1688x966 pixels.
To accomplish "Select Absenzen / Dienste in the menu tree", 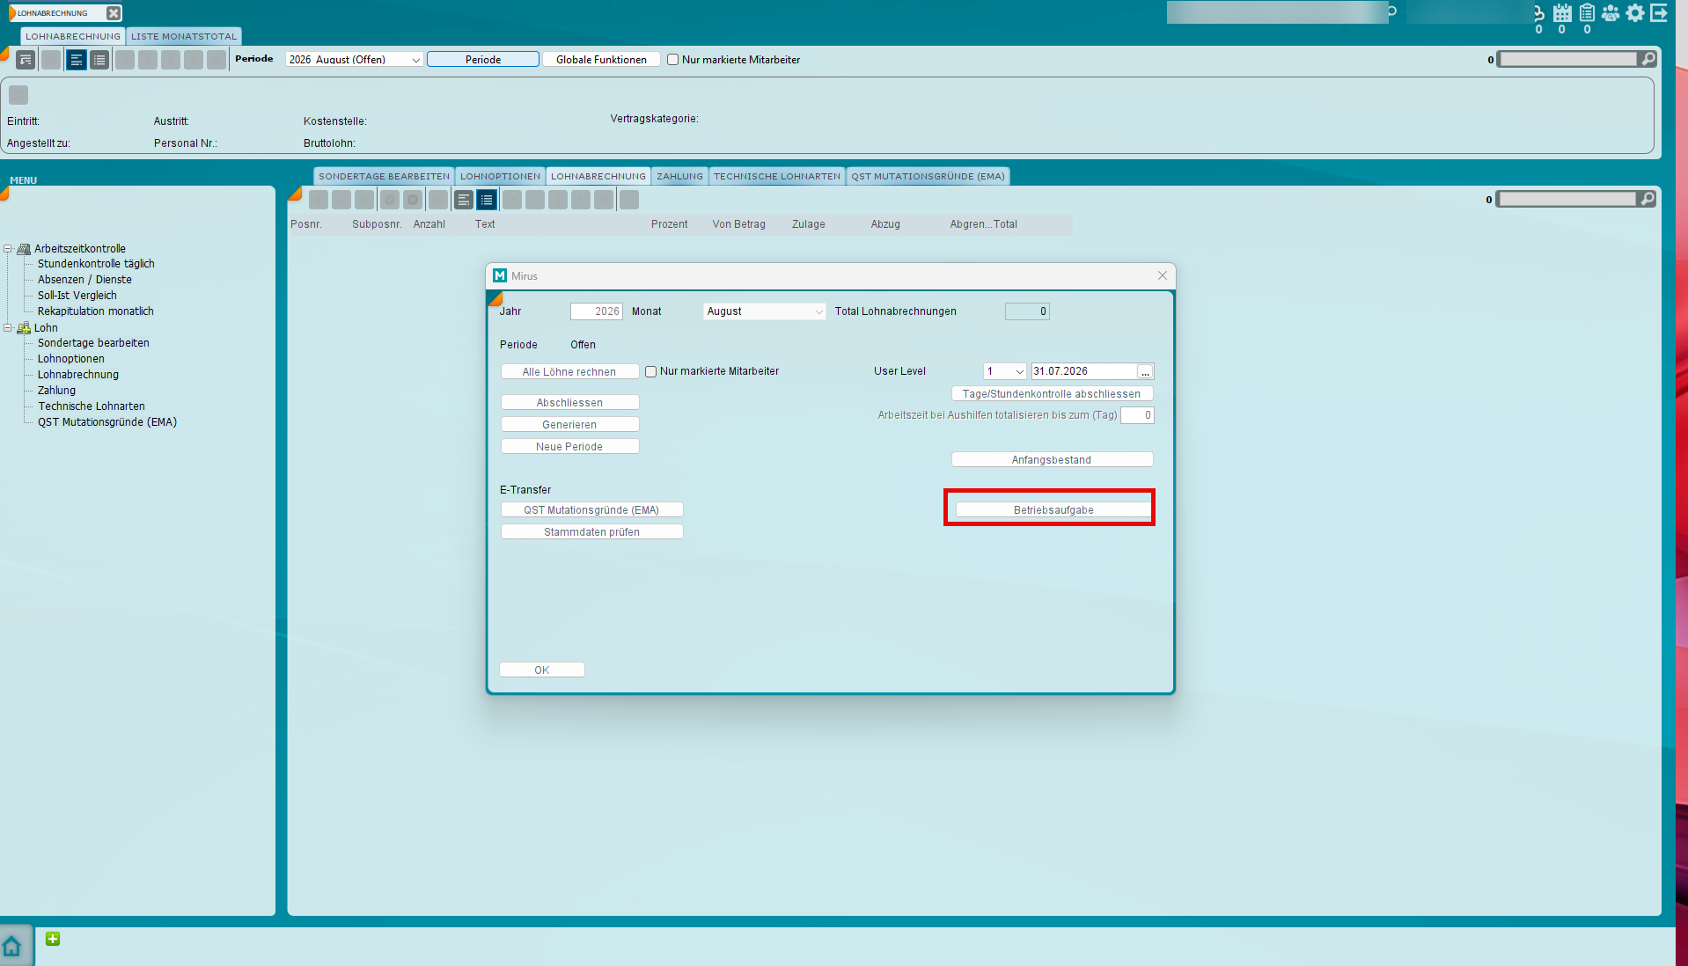I will click(84, 280).
